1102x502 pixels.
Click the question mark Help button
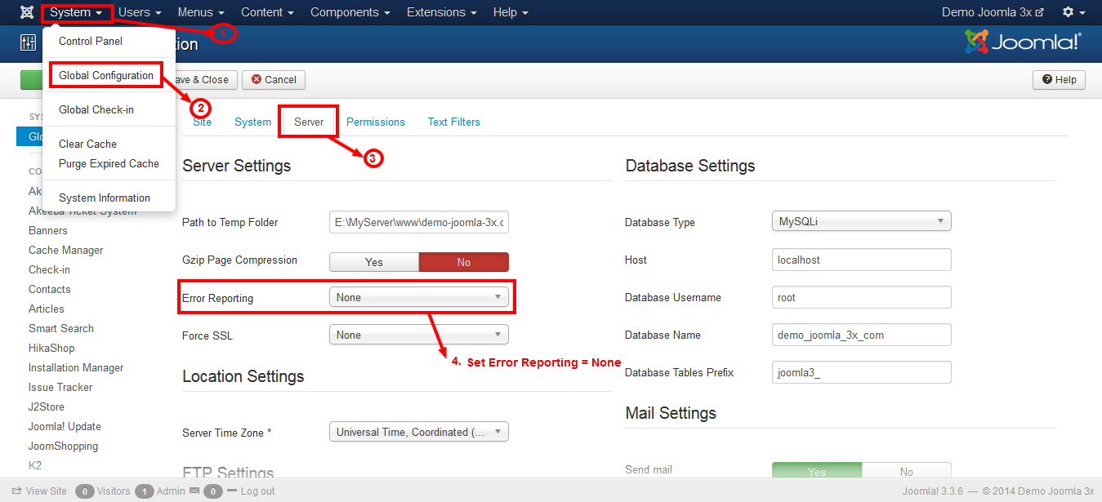[x=1059, y=80]
